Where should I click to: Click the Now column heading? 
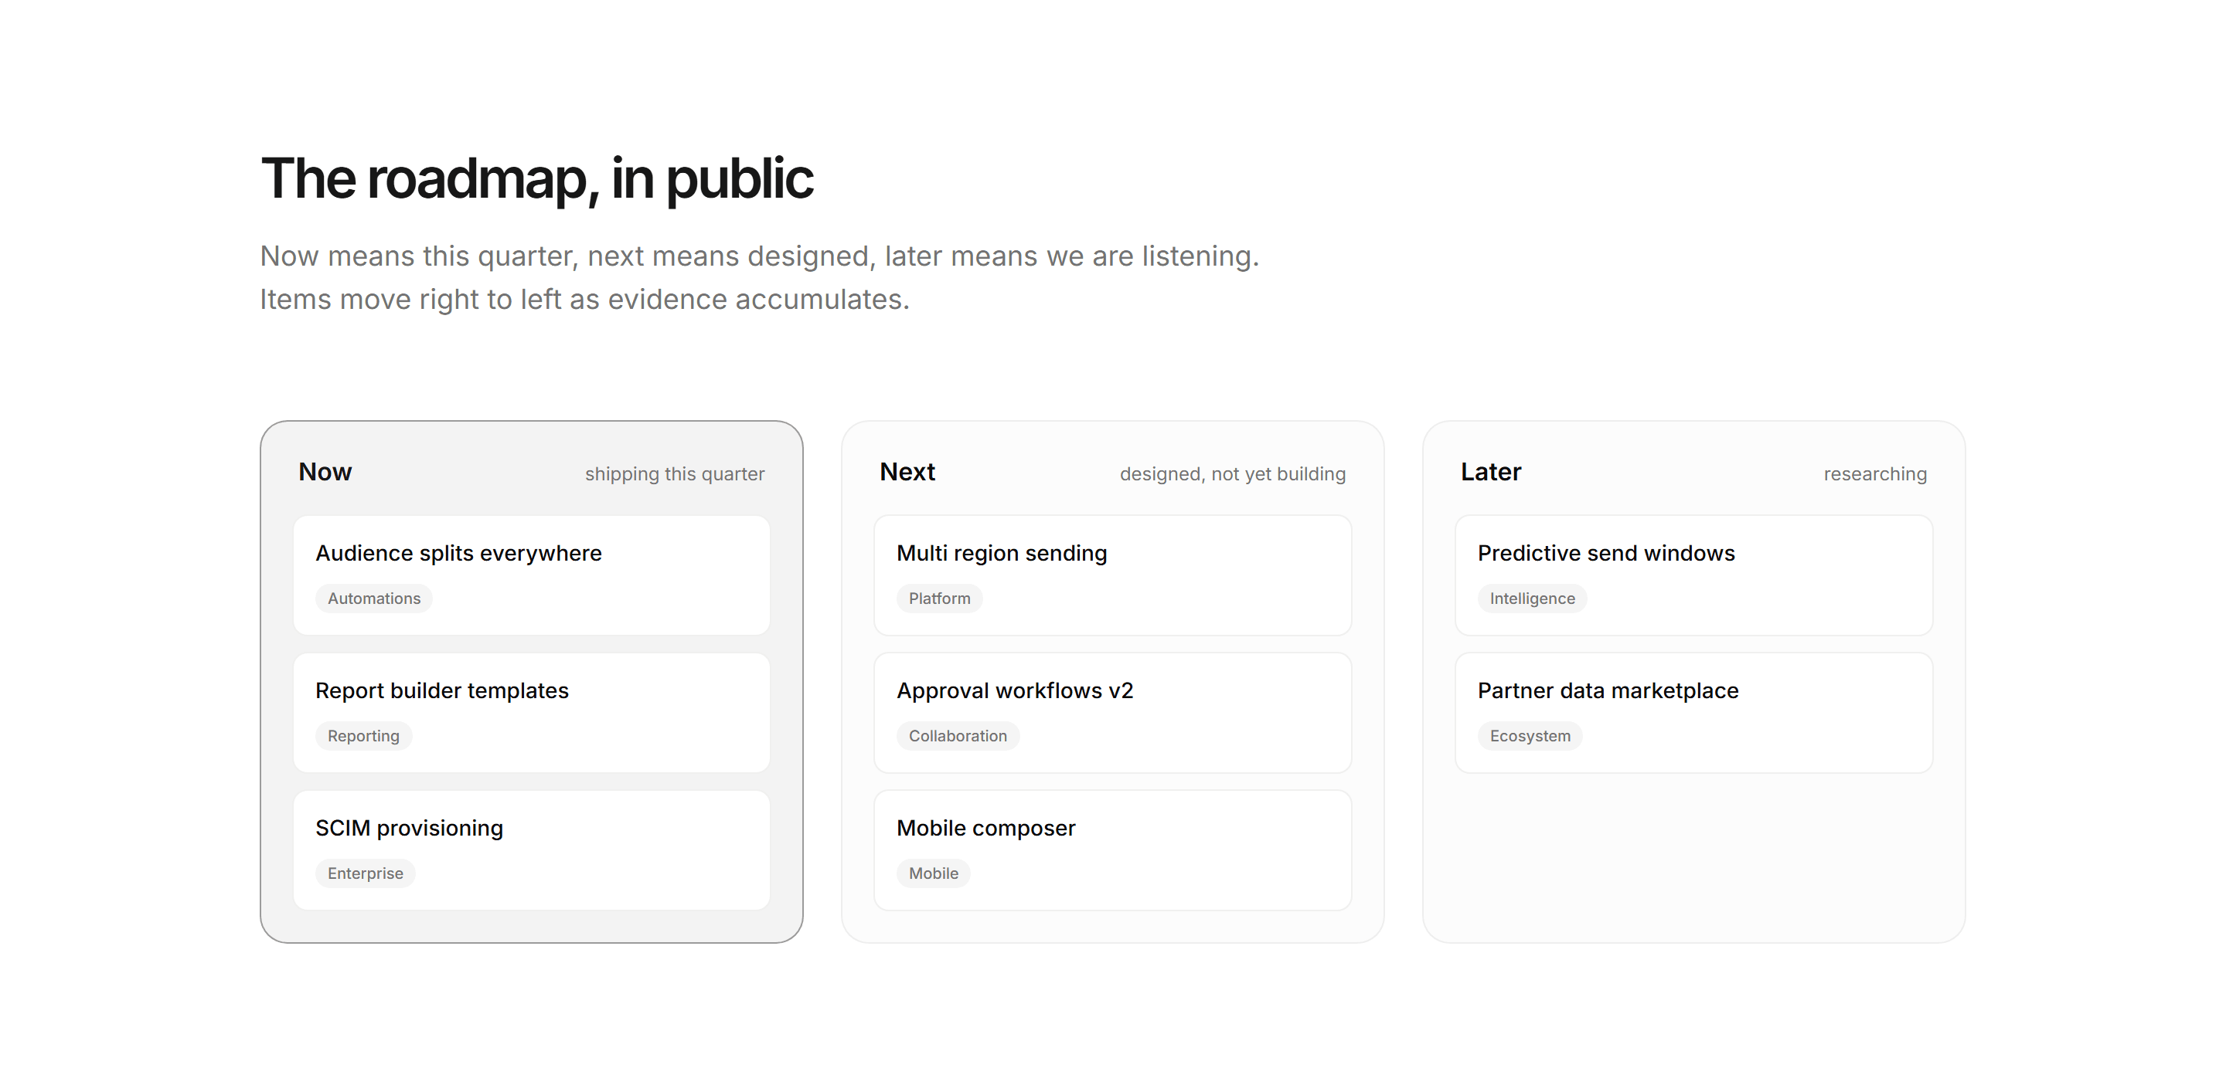[x=325, y=471]
